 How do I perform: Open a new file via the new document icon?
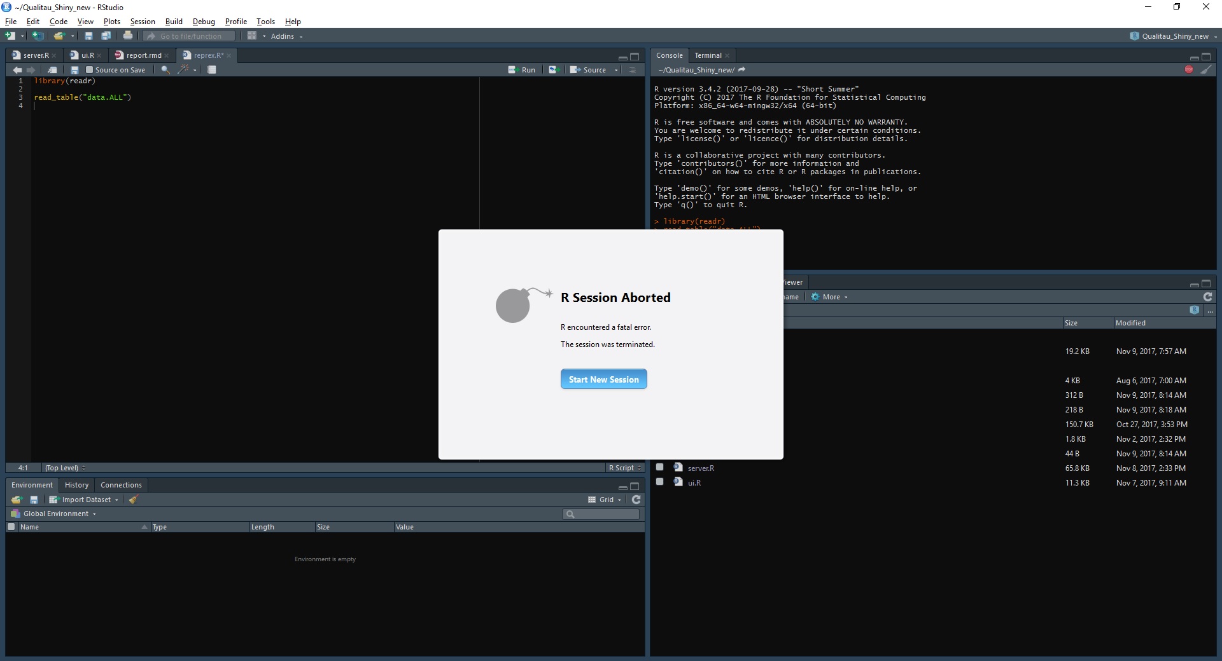click(x=9, y=36)
